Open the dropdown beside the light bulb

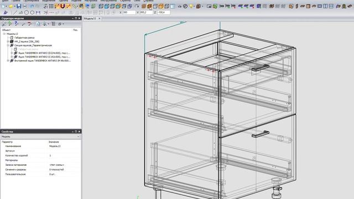(195, 6)
